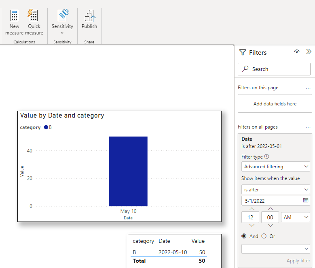Image resolution: width=315 pixels, height=268 pixels.
Task: Increase the minutes with up arrow
Action: coord(271,209)
